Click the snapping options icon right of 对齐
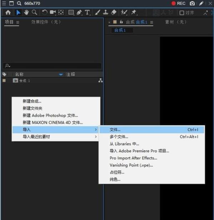 pos(205,13)
